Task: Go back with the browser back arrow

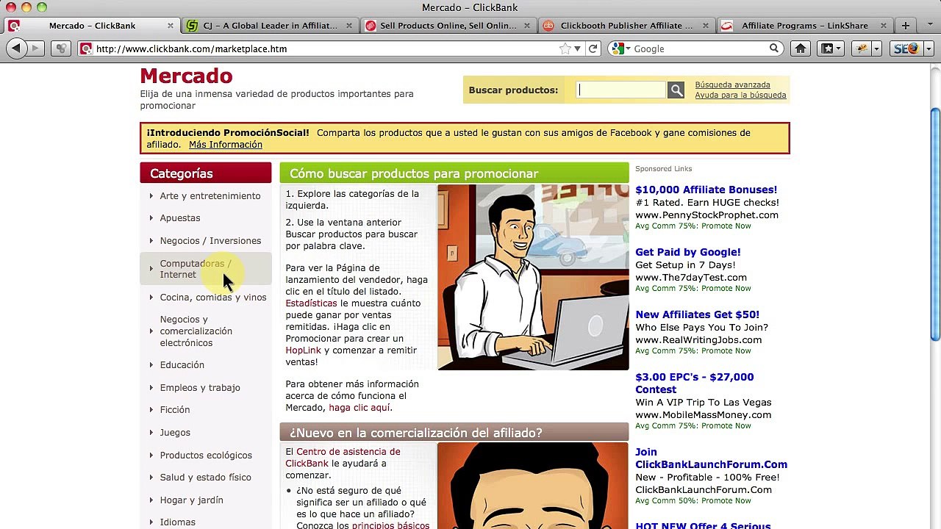Action: 15,48
